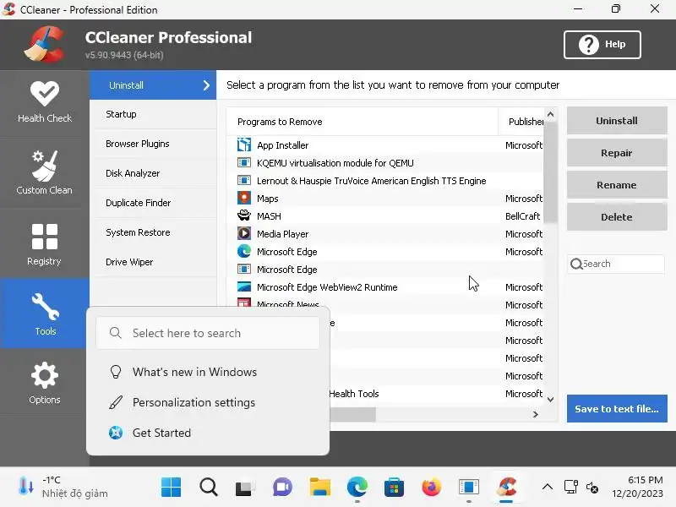Open the Browser Plugins tab
The height and width of the screenshot is (507, 676).
point(153,144)
